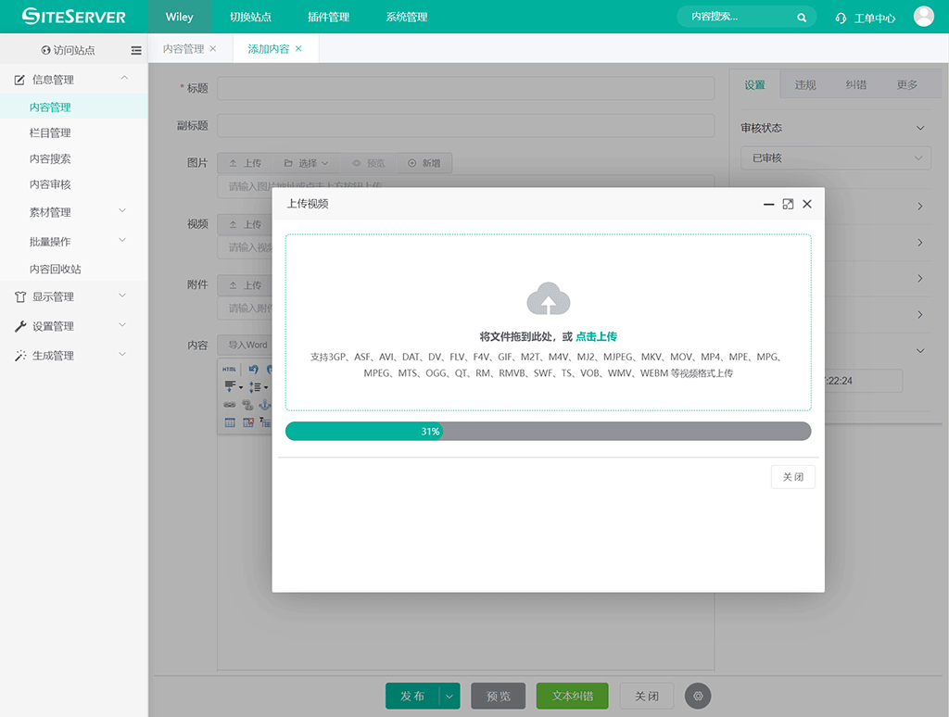Click the search magnifier icon

pyautogui.click(x=802, y=18)
